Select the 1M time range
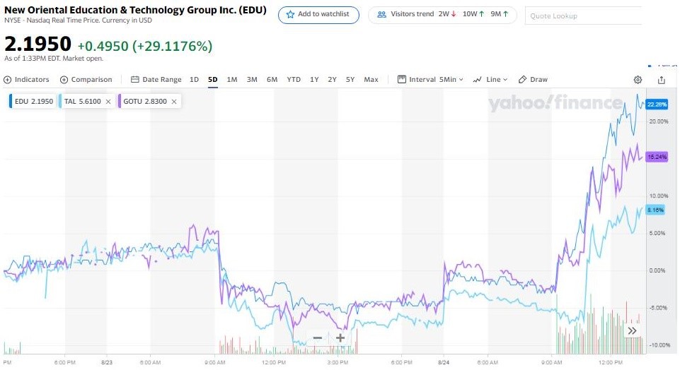 point(232,80)
